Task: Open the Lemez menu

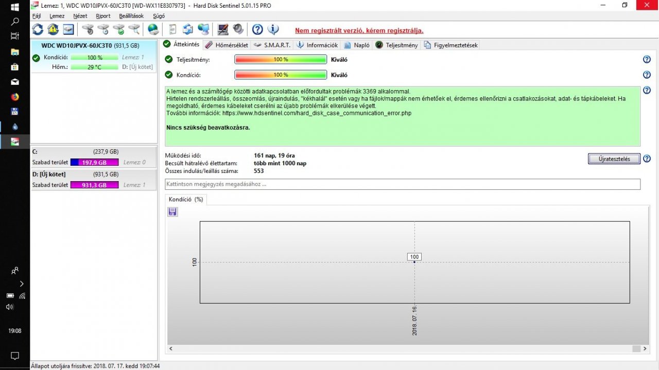Action: click(x=57, y=16)
